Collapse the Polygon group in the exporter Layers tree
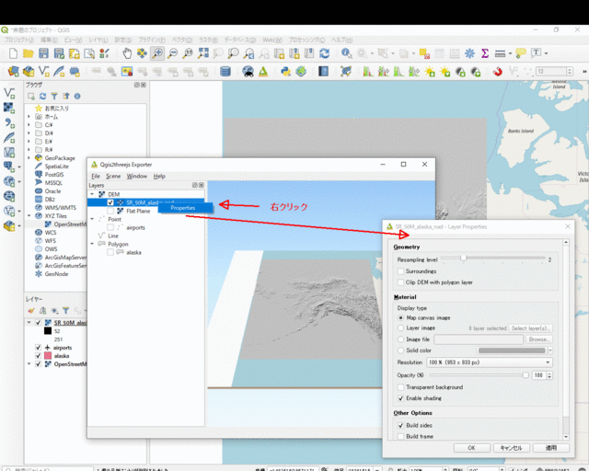Viewport: 589px width, 471px height. [x=92, y=244]
